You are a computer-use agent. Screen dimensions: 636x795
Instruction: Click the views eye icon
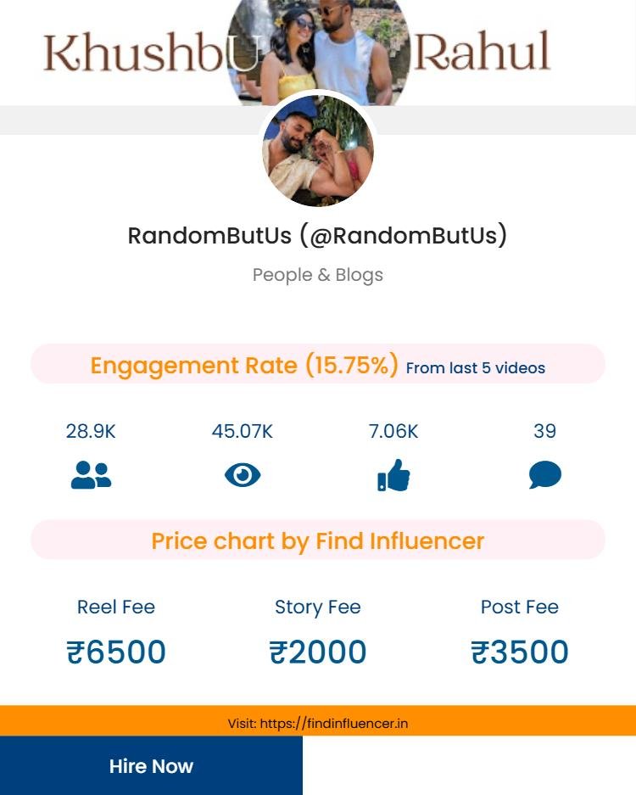click(x=243, y=475)
